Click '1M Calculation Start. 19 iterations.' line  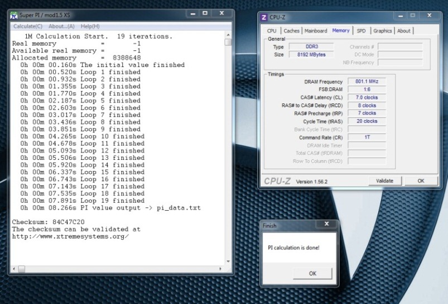[x=99, y=36]
